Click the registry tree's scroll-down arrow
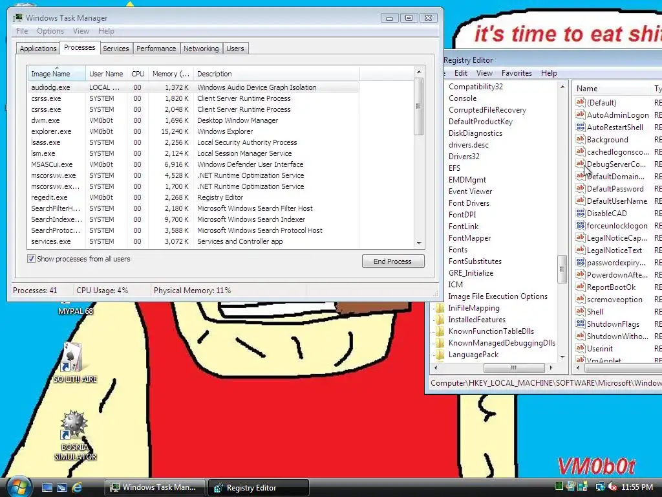Viewport: 662px width, 497px height. point(562,357)
